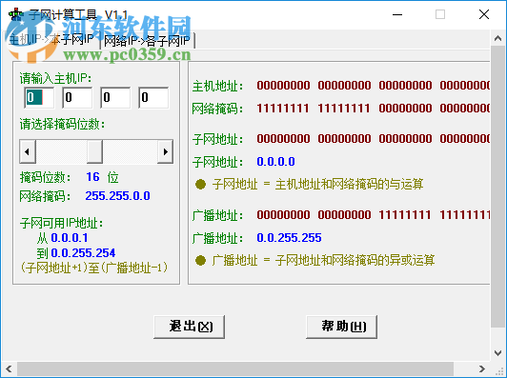The height and width of the screenshot is (378, 507).
Task: Click the 退出(X) exit button
Action: click(189, 327)
